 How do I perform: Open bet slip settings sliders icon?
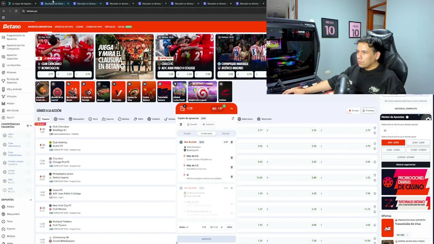233,118
